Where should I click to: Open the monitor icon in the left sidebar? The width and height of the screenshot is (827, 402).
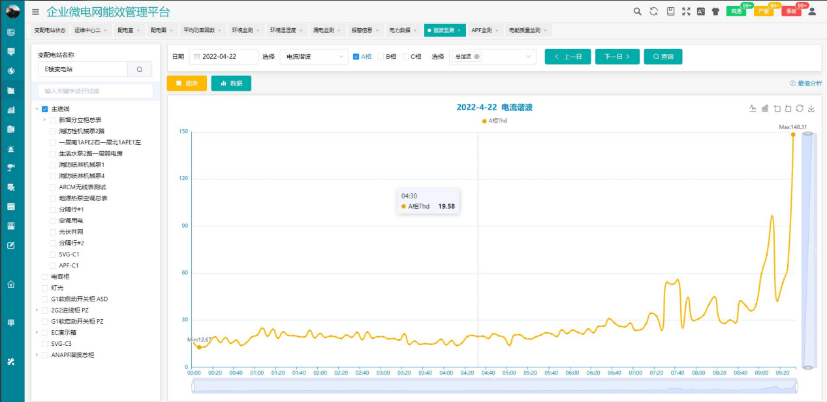point(11,52)
